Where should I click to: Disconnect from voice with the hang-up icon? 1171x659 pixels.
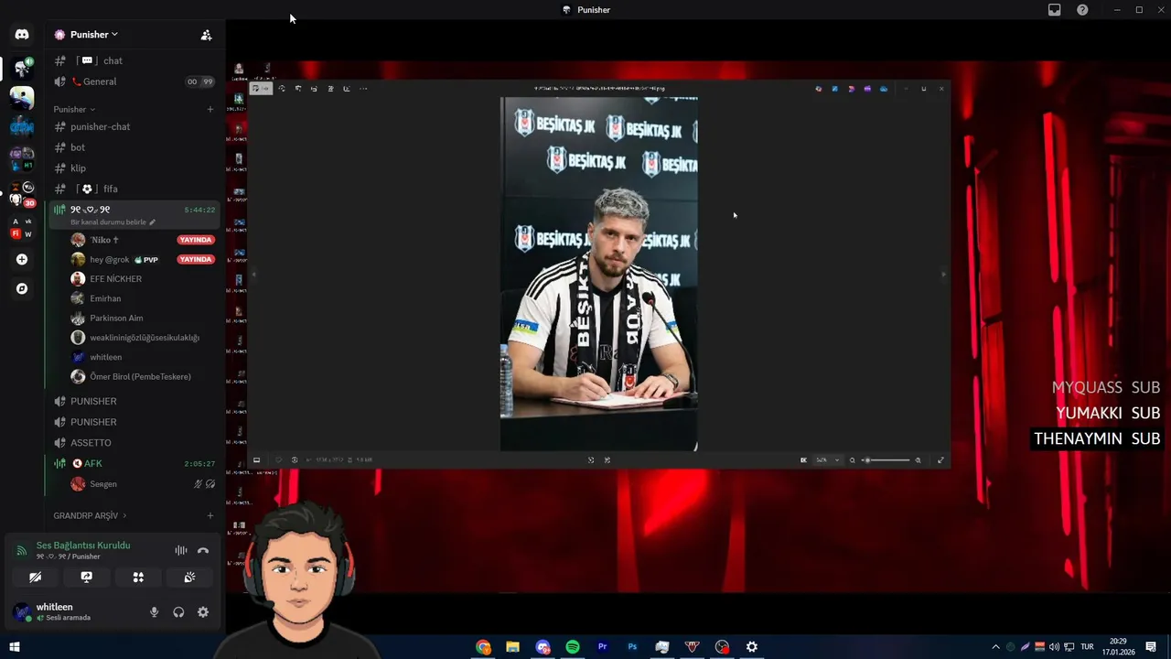203,551
